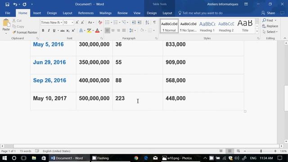Screen dimensions: 288x162
Task: Click the Paste clipboard icon
Action: click(6, 23)
